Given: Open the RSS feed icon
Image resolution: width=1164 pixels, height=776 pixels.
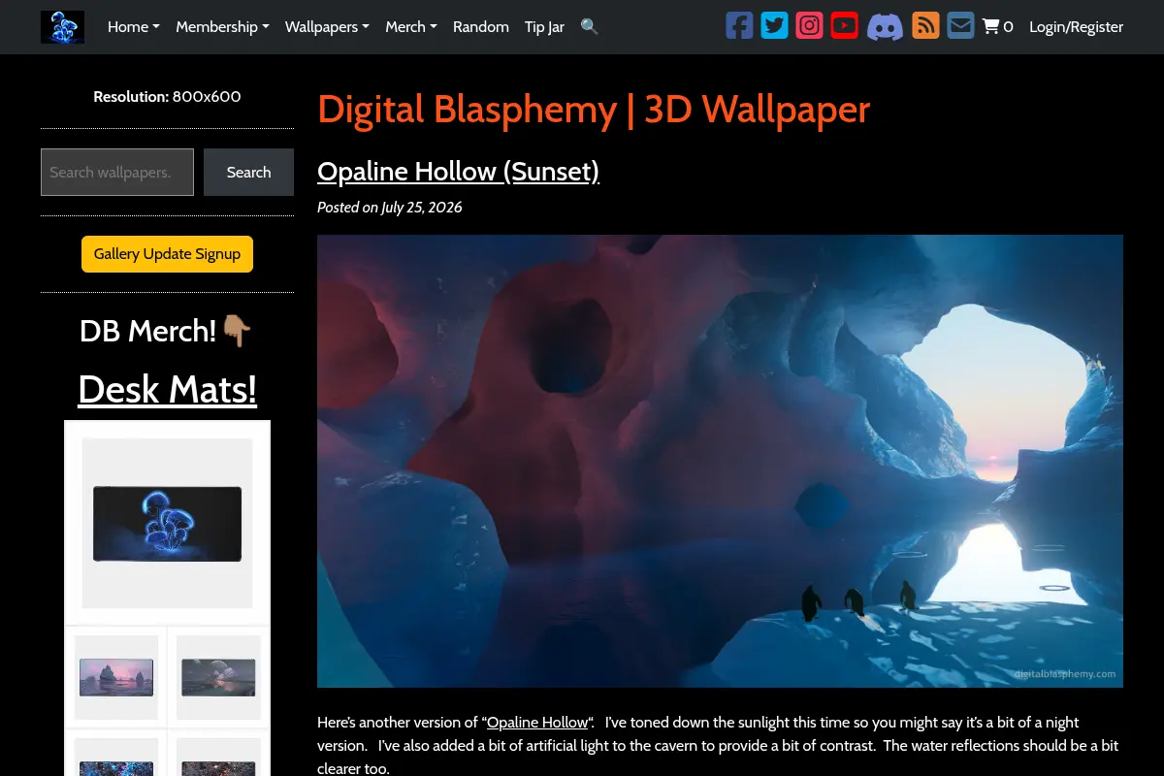Looking at the screenshot, I should pyautogui.click(x=925, y=26).
